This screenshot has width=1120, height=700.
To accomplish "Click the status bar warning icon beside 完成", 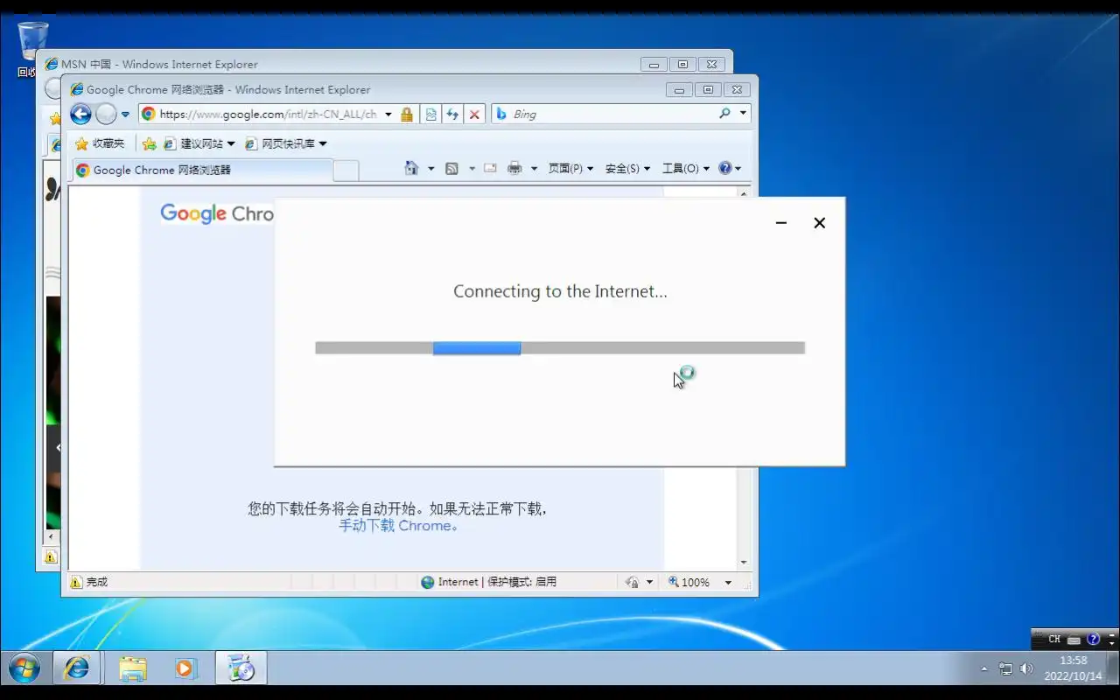I will (76, 582).
